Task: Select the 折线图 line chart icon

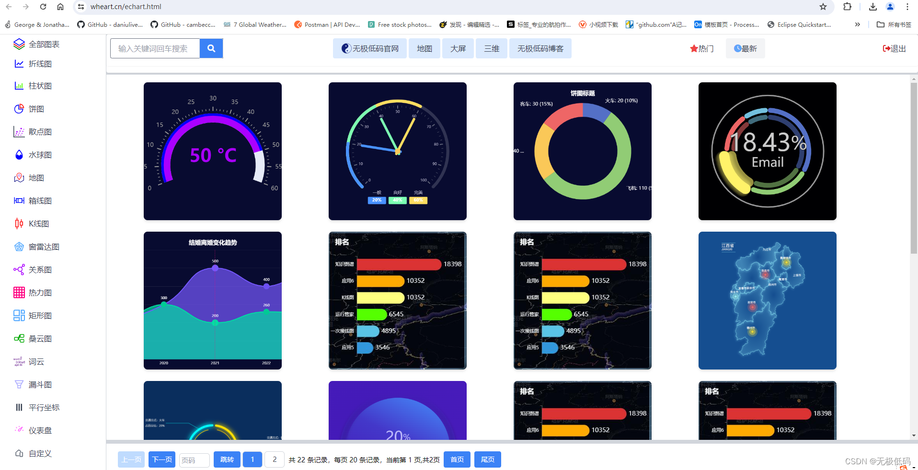Action: click(x=19, y=64)
